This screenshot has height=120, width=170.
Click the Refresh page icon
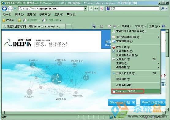[x=96, y=9]
